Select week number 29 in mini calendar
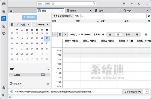The height and width of the screenshot is (99, 151). click(x=12, y=44)
